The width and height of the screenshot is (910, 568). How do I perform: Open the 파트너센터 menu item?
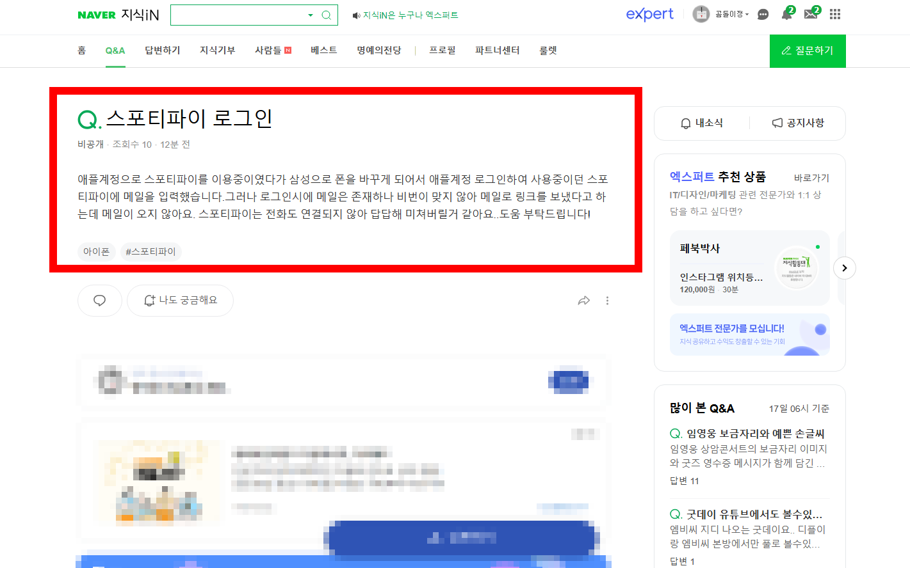(x=498, y=51)
